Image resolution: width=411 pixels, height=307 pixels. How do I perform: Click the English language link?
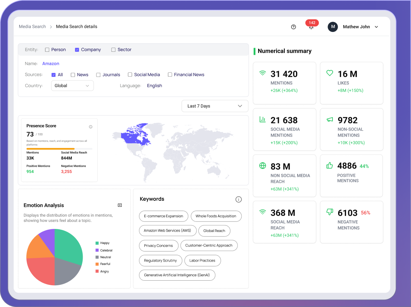click(x=154, y=86)
